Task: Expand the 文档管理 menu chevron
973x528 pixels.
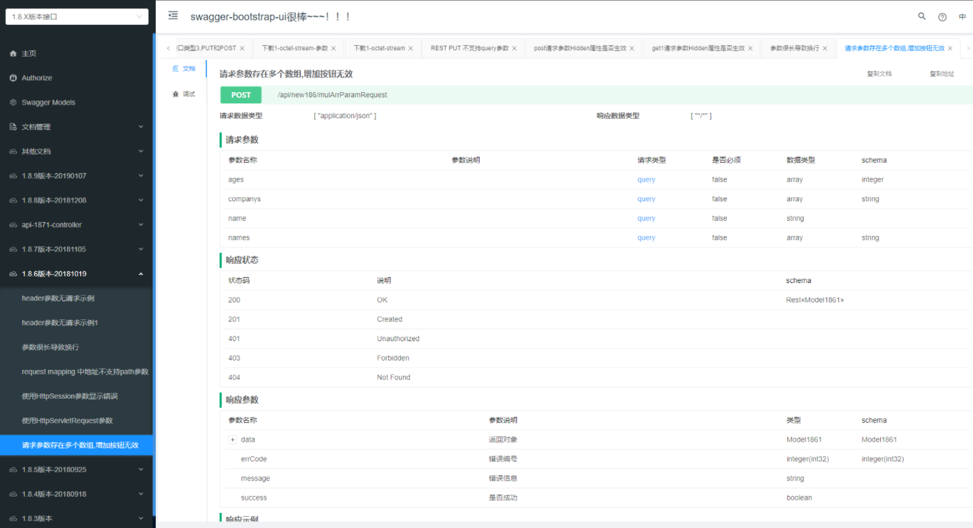Action: click(141, 126)
